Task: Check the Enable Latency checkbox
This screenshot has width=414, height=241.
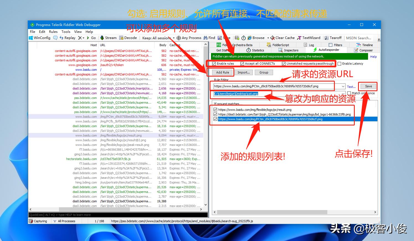Action: 340,64
